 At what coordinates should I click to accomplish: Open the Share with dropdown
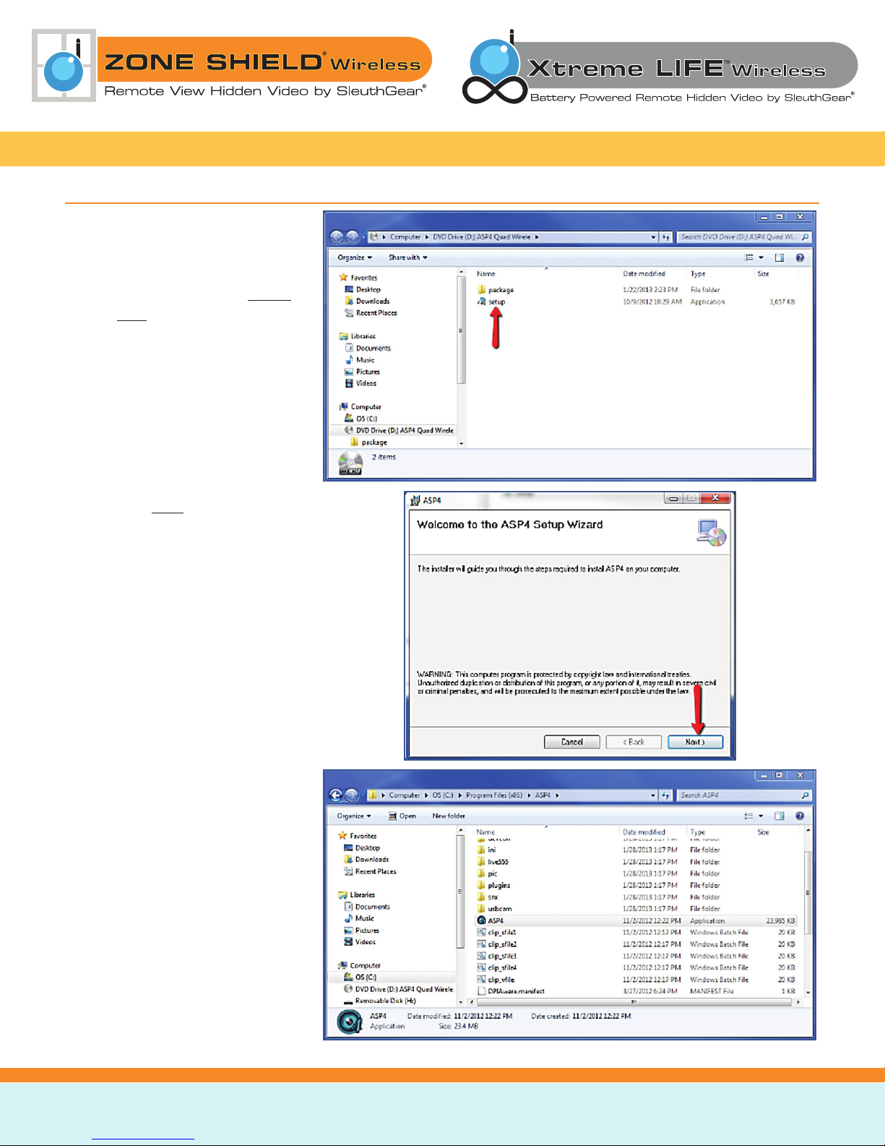coord(408,257)
